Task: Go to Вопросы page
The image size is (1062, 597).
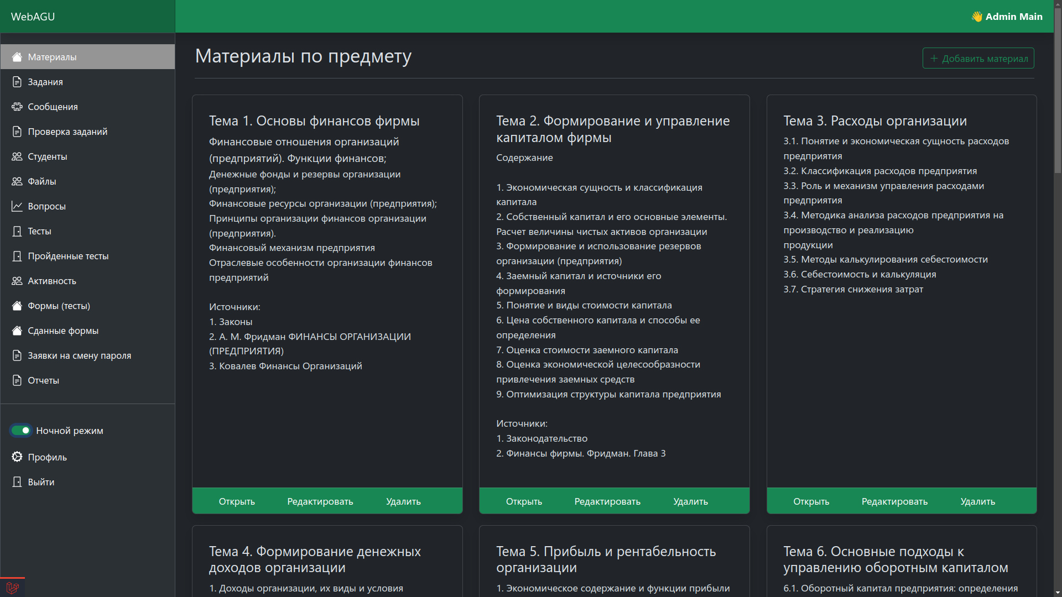Action: point(87,206)
